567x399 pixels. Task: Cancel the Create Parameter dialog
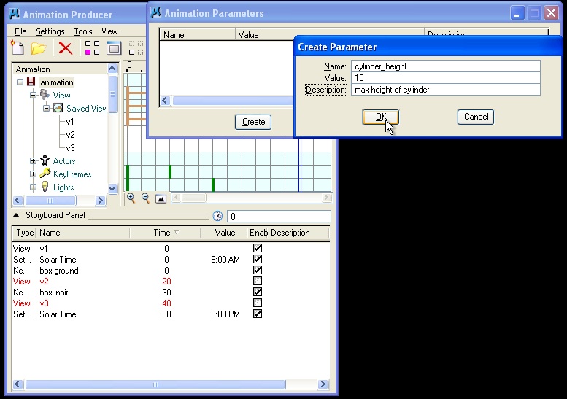pyautogui.click(x=476, y=117)
